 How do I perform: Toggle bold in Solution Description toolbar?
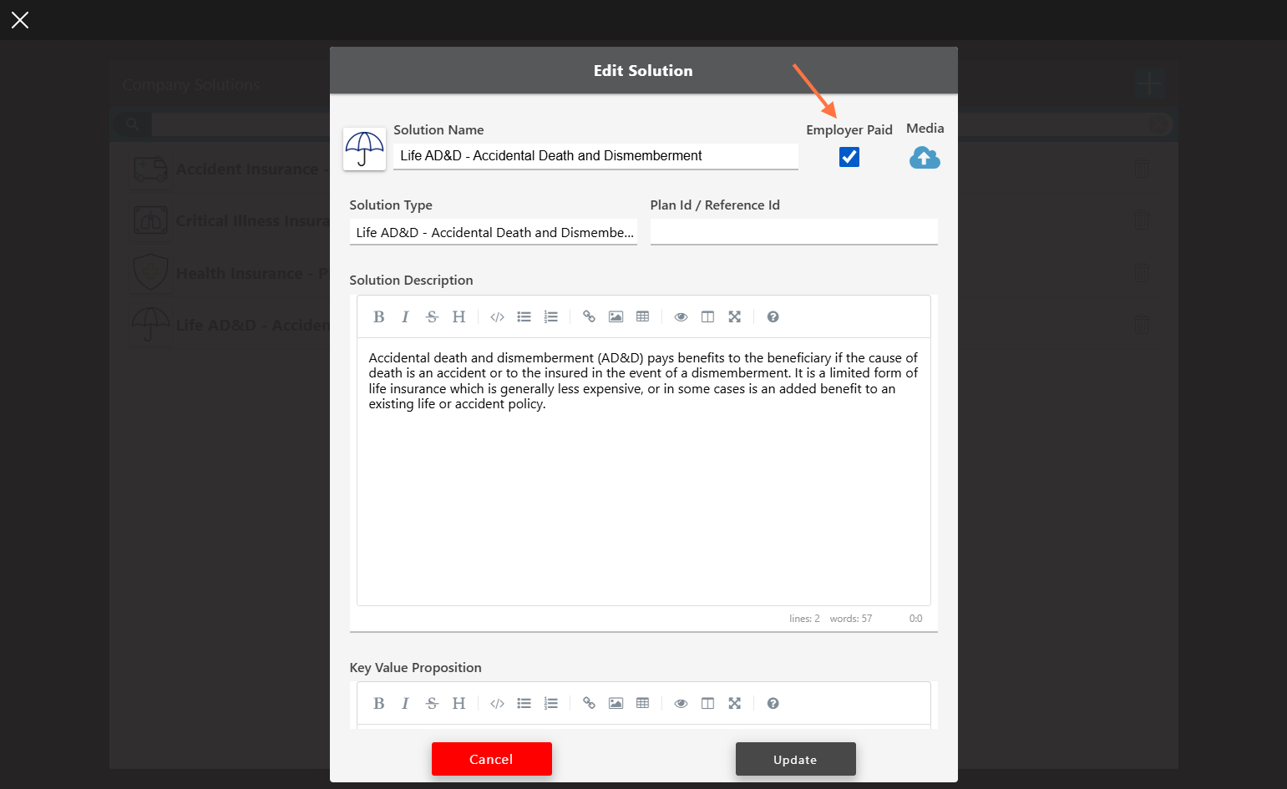379,316
